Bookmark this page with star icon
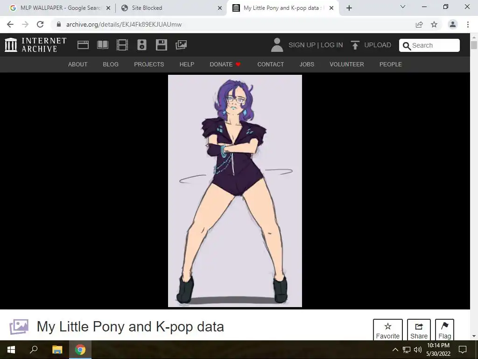 tap(434, 24)
